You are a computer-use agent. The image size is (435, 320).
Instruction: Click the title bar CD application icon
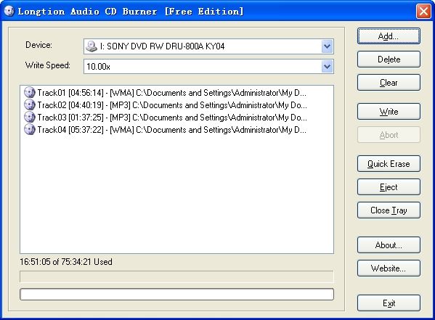point(9,11)
